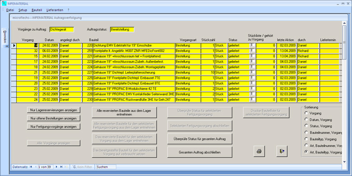The image size is (352, 176).
Task: Select Art, Bauteiltyp, Vorgang sorting option
Action: 306,152
